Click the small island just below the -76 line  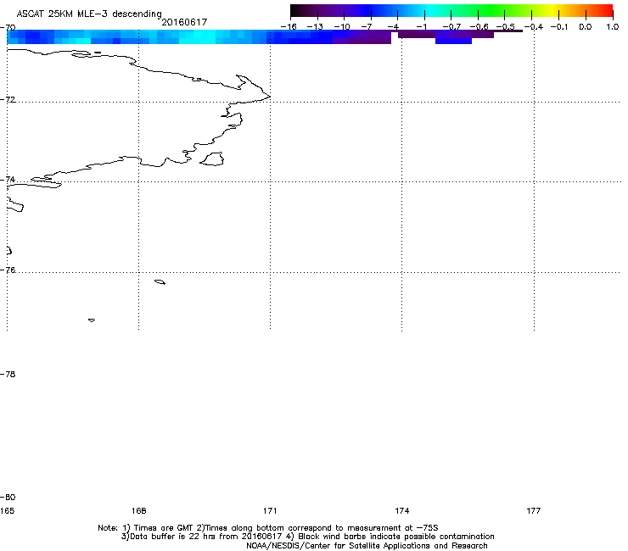tap(160, 282)
